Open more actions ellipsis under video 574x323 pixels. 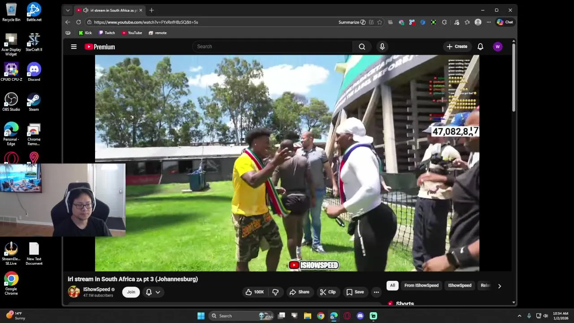coord(376,292)
